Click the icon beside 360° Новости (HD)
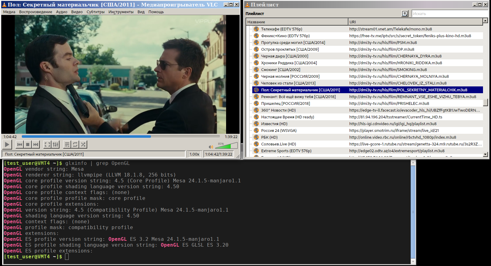Viewport: 491px width, 266px height. (x=256, y=110)
